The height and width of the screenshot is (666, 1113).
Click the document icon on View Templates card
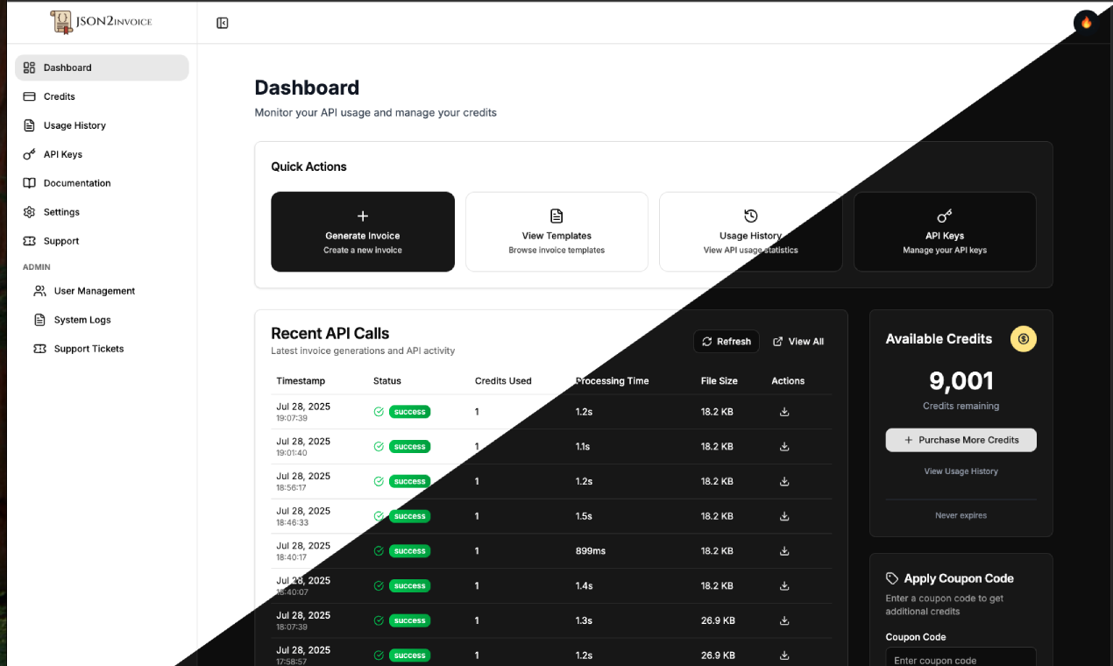click(x=556, y=215)
